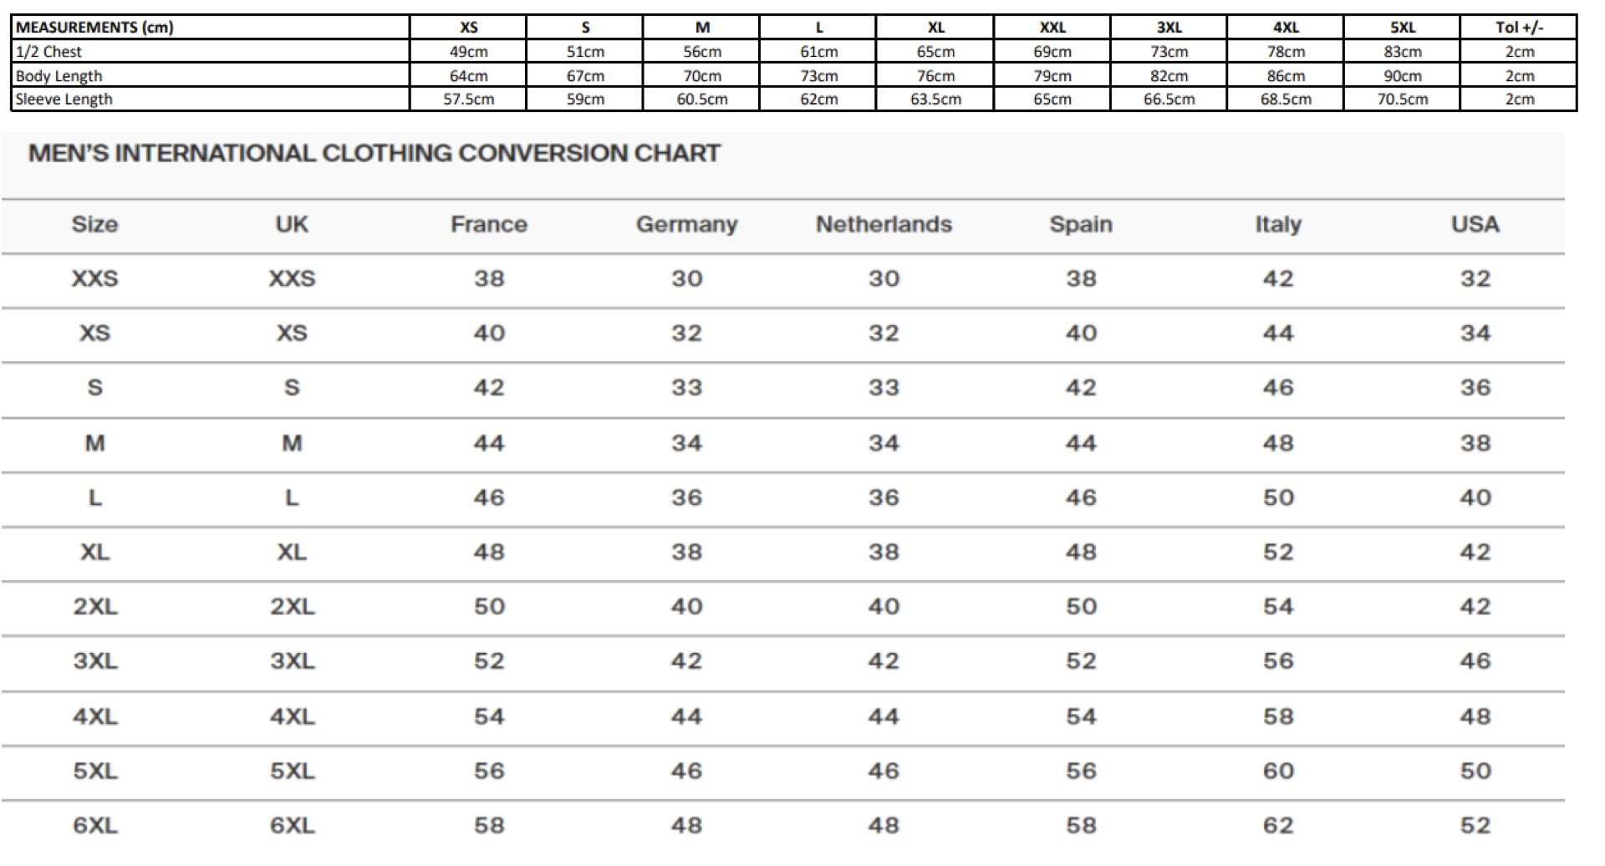
Task: Select the 90cm body length cell
Action: pos(1402,76)
